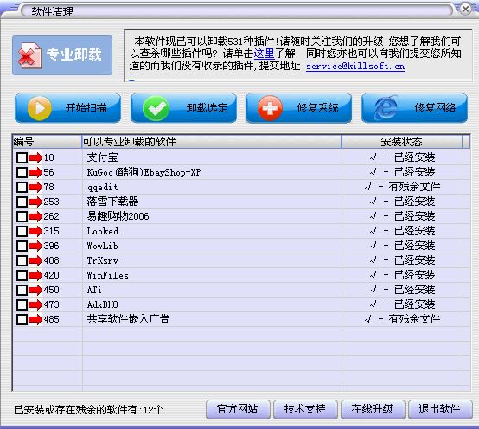Exit via the 退出软件 button

[440, 409]
